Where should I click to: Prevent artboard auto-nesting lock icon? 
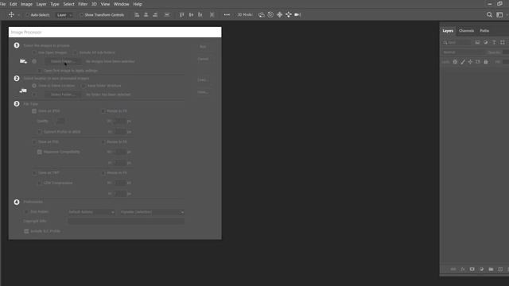(478, 62)
